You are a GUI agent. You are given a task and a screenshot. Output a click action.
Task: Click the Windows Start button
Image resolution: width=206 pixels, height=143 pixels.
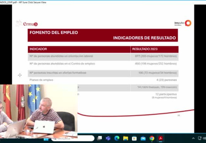pyautogui.click(x=46, y=139)
